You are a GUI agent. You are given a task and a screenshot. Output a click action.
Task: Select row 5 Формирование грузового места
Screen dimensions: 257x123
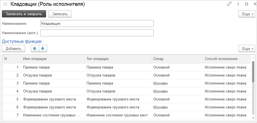127,99
